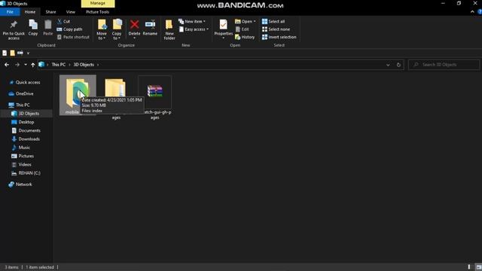482x271 pixels.
Task: Click Select all in ribbon
Action: [273, 21]
